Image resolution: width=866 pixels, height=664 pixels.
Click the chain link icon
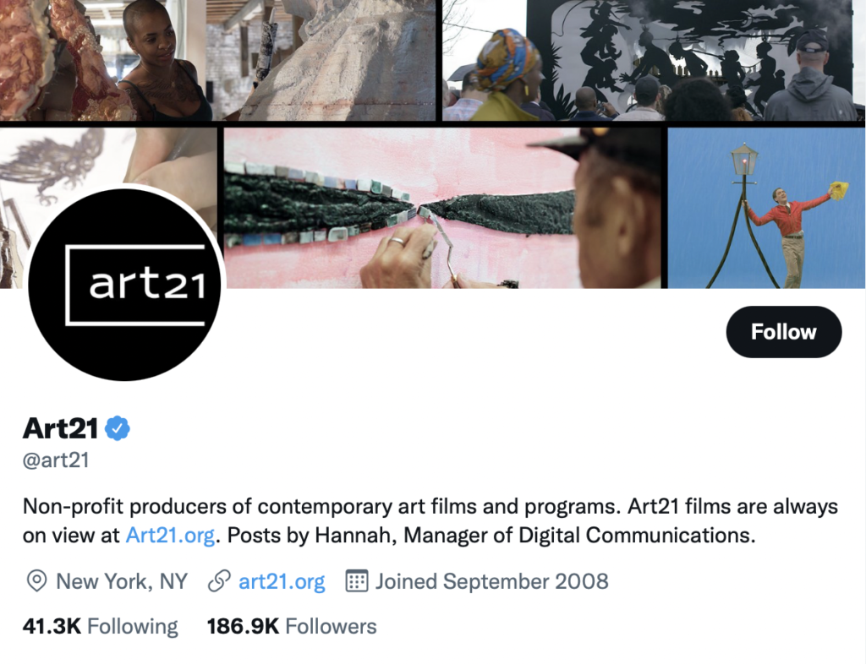(x=219, y=581)
